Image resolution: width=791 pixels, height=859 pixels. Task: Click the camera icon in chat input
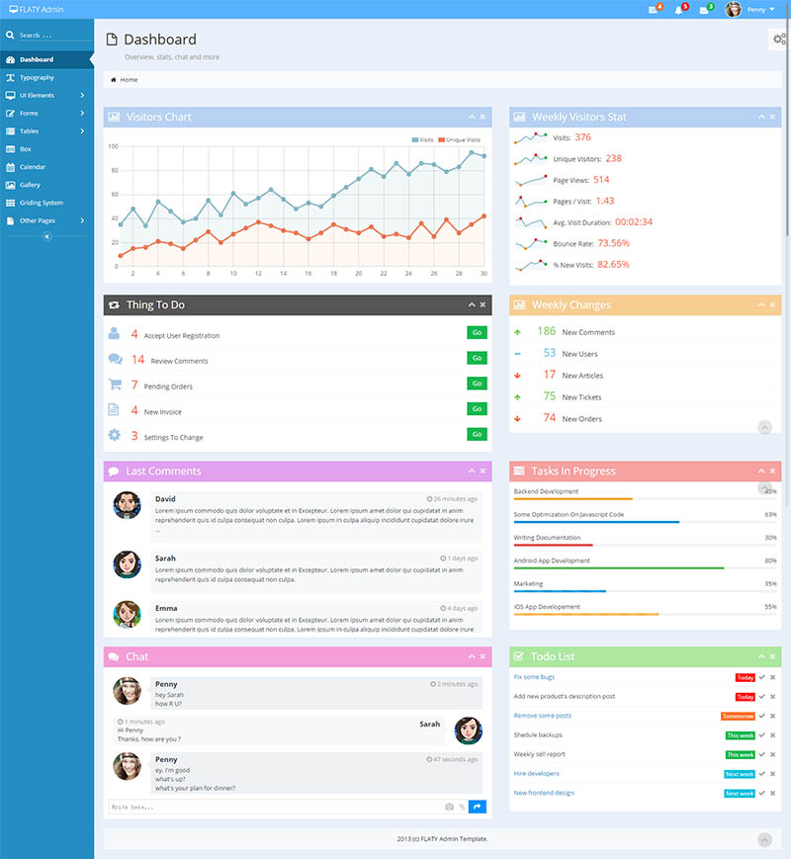449,807
